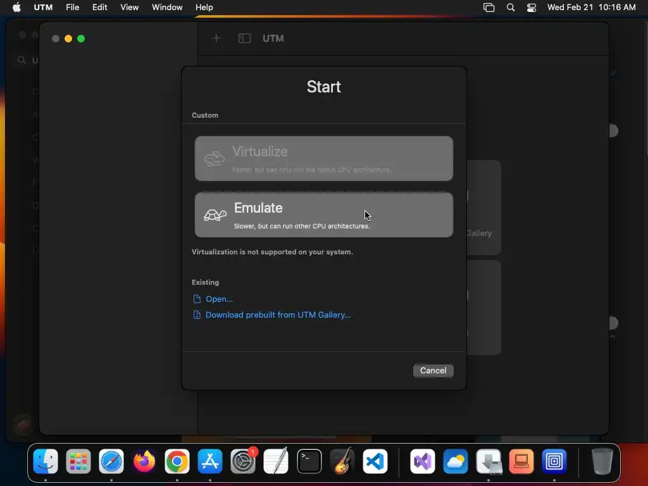Viewport: 648px width, 486px height.
Task: Click the UTM app icon in the Dock
Action: (554, 461)
